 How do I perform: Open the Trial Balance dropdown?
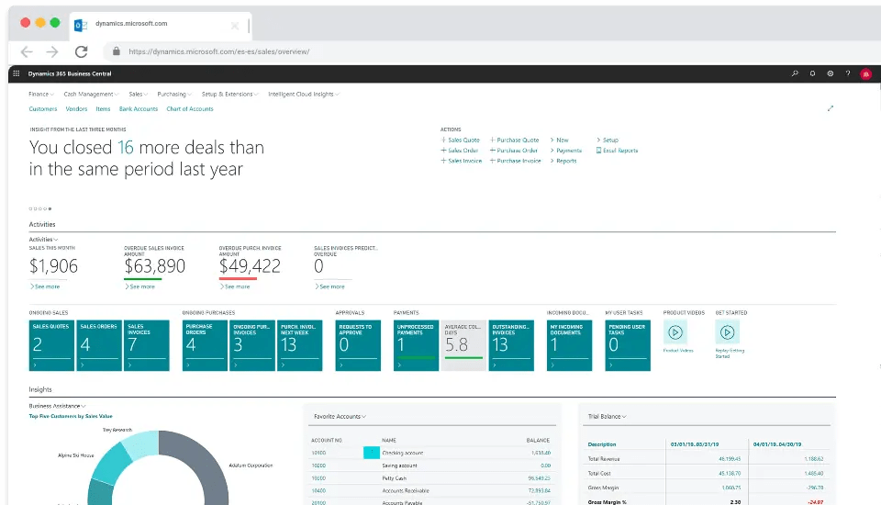(607, 417)
